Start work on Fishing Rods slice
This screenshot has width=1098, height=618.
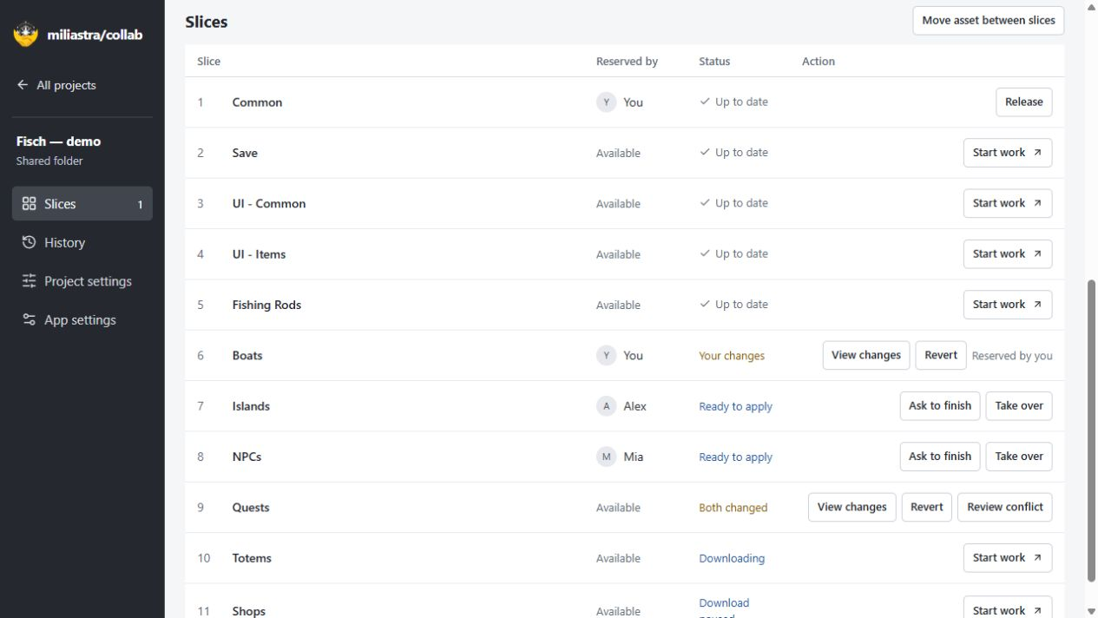(1008, 304)
